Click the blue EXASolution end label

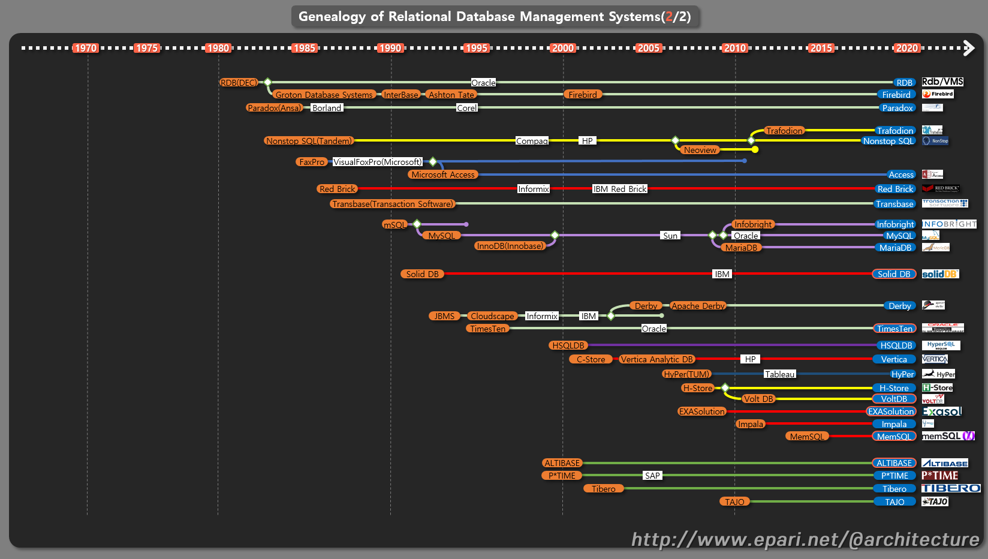coord(891,411)
